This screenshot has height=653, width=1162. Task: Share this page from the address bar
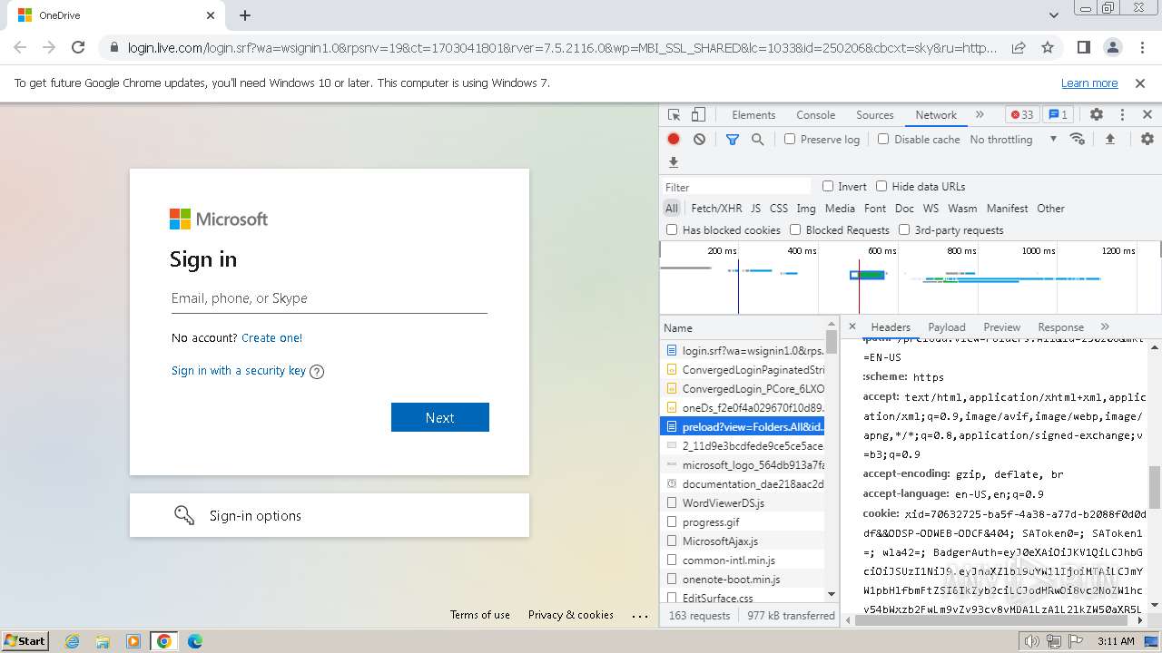tap(1019, 47)
